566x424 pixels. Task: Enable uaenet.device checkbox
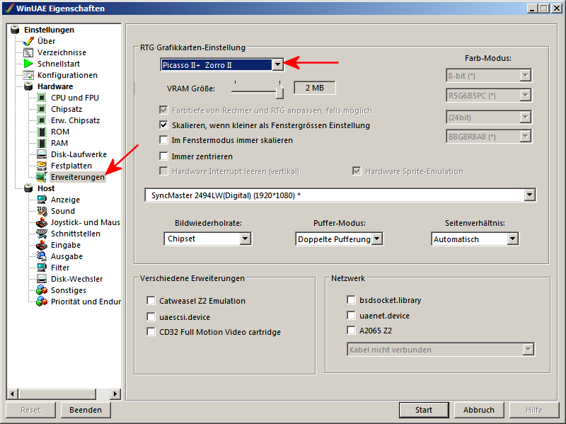pos(351,315)
